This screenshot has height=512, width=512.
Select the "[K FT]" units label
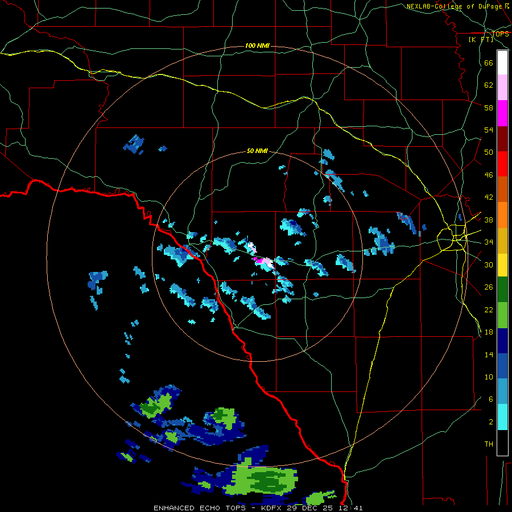click(481, 39)
